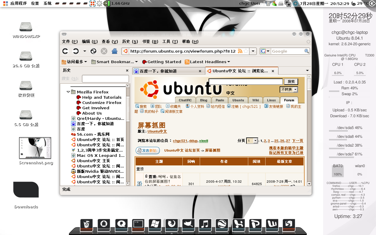Open the 分页 page number select

coord(252,141)
